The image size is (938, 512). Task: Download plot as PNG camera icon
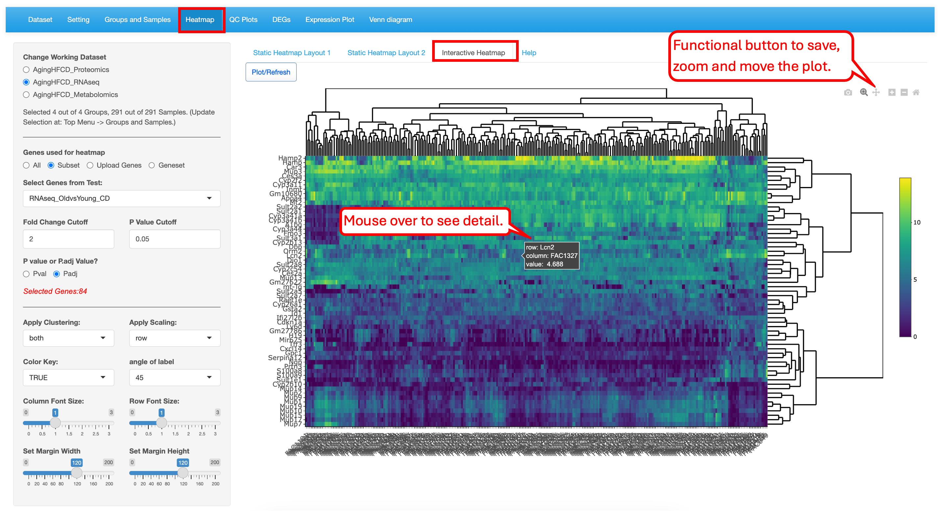click(x=848, y=92)
